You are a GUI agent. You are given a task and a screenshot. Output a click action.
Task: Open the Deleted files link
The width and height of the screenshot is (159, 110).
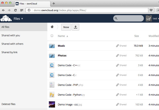point(9,104)
